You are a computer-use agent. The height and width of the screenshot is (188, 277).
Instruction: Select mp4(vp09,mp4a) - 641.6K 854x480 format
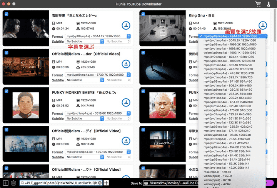coord(232,82)
